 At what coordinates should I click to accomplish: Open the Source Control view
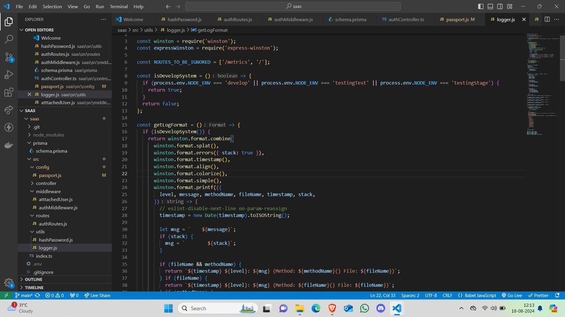(9, 57)
